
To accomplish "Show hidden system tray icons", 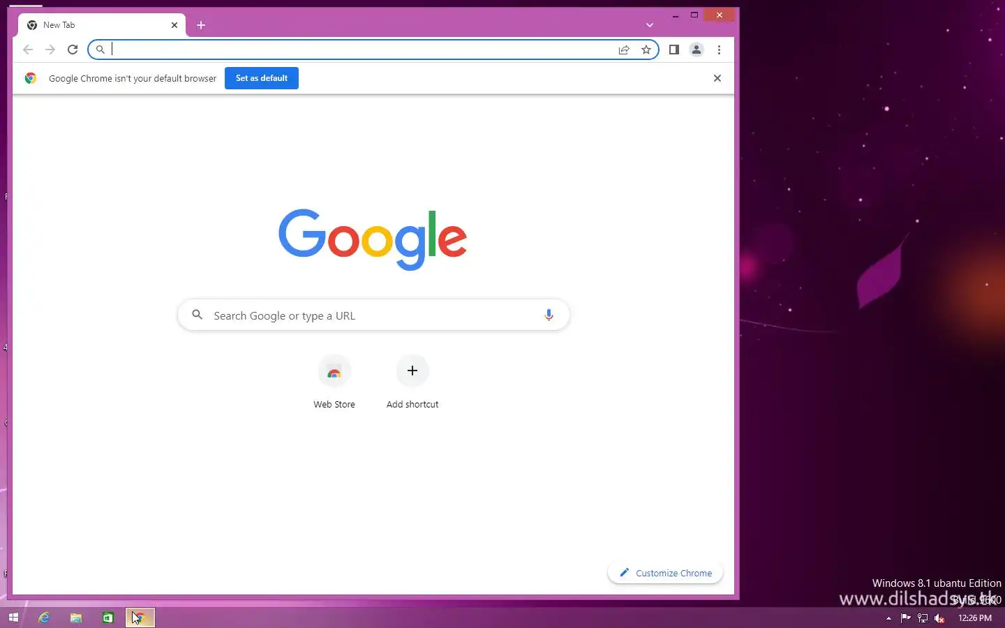I will click(x=888, y=618).
